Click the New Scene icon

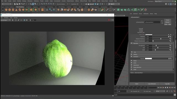[15, 4]
